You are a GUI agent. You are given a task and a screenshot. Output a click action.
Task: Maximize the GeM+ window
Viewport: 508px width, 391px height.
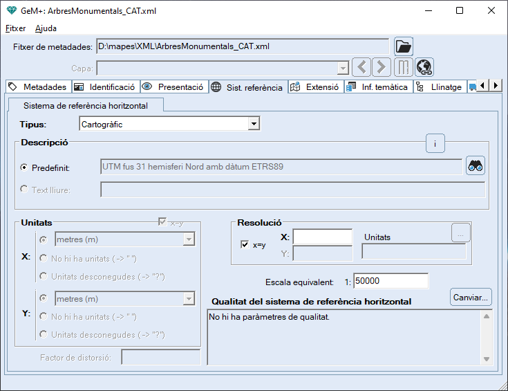(460, 10)
